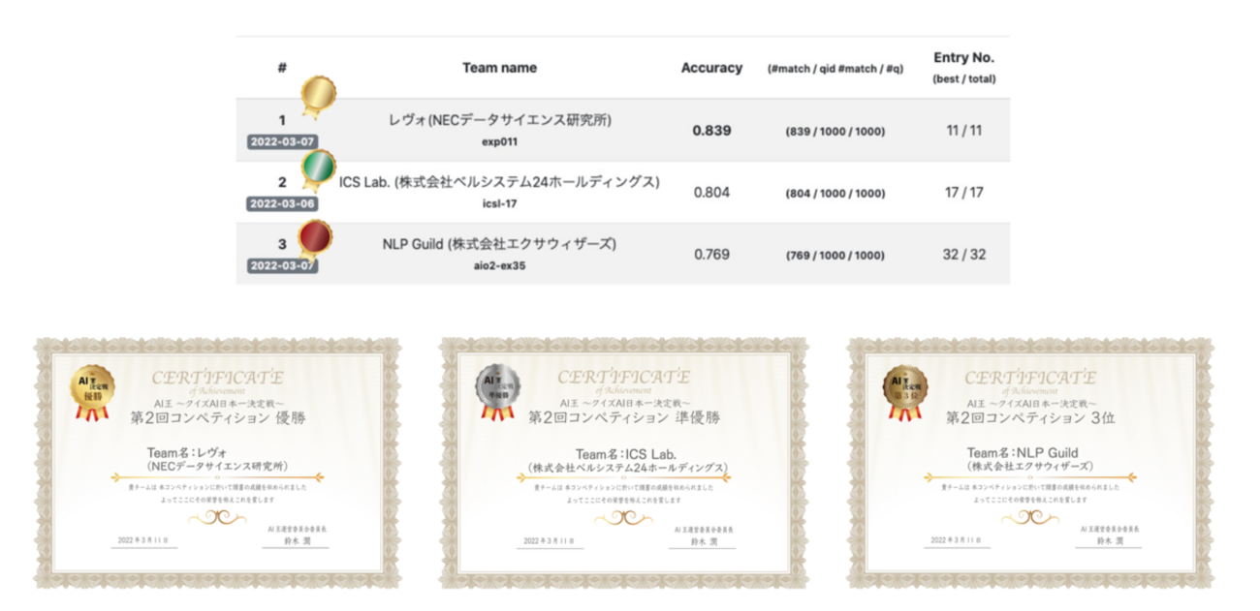The width and height of the screenshot is (1260, 611).
Task: Click "(株式会社エクサウィザーズ)" on the third-place certificate
Action: 1030,467
